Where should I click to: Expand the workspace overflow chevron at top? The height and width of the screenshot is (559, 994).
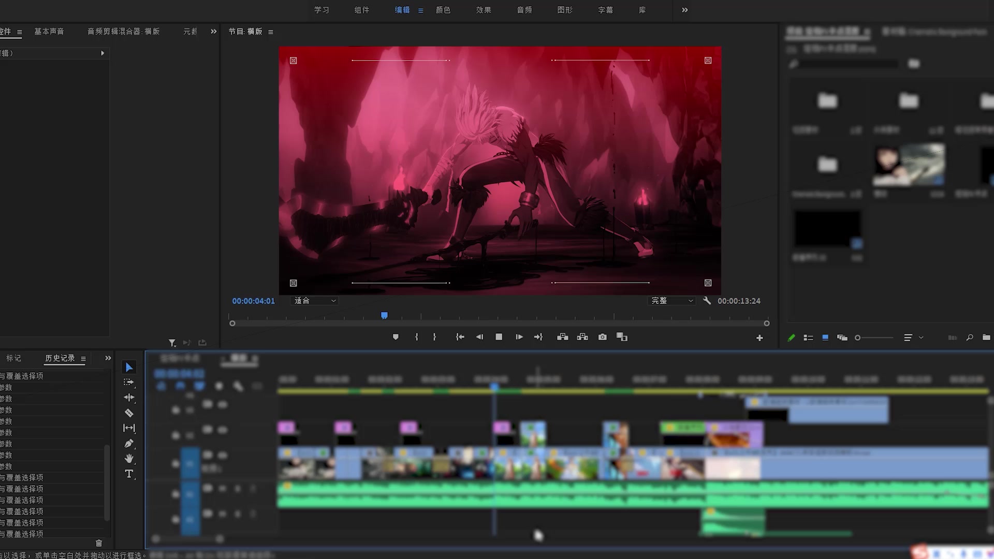click(x=685, y=10)
